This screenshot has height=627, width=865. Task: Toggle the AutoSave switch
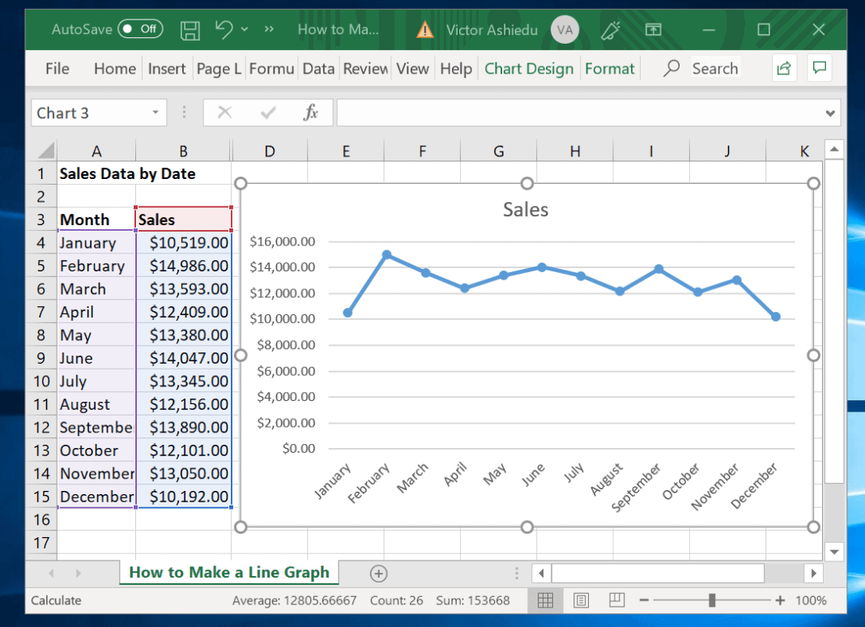[140, 28]
